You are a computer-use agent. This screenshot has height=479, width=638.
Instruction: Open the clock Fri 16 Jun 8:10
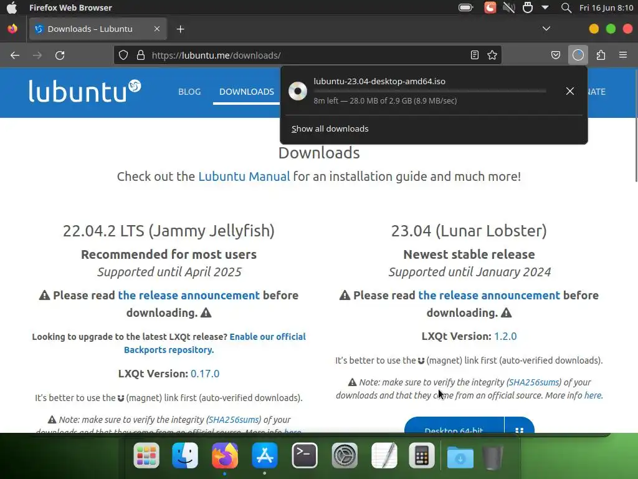606,7
